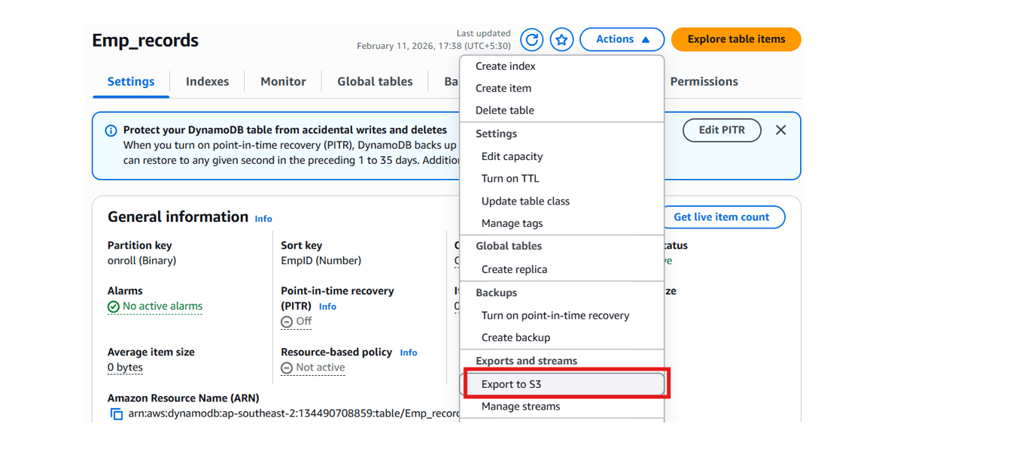Viewport: 1025px width, 454px height.
Task: Click the EmpID (Number) sort key value
Action: (321, 261)
